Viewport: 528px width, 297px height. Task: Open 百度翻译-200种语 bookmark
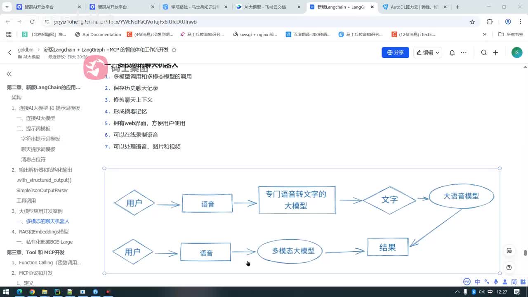pyautogui.click(x=308, y=35)
